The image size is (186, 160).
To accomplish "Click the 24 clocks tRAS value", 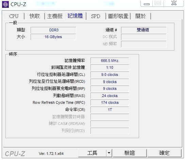I will 110,96.
